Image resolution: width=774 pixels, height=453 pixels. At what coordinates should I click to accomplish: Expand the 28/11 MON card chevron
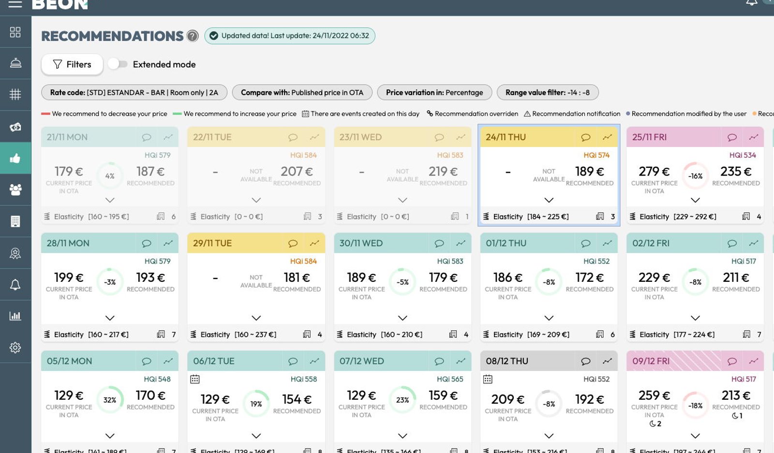point(110,318)
